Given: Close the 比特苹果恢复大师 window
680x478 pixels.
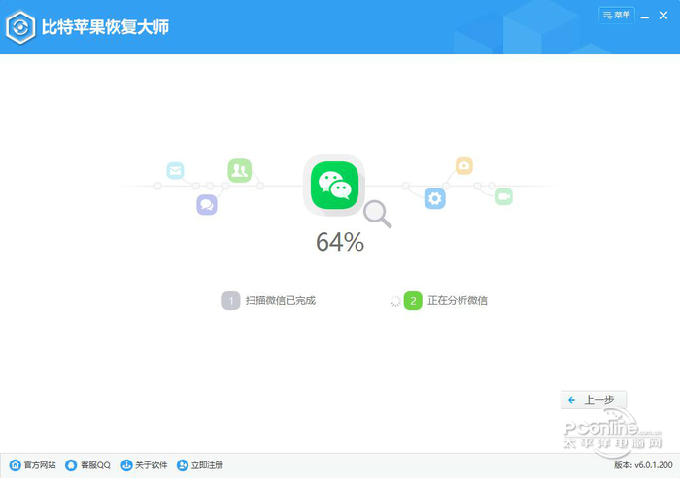Looking at the screenshot, I should point(663,16).
